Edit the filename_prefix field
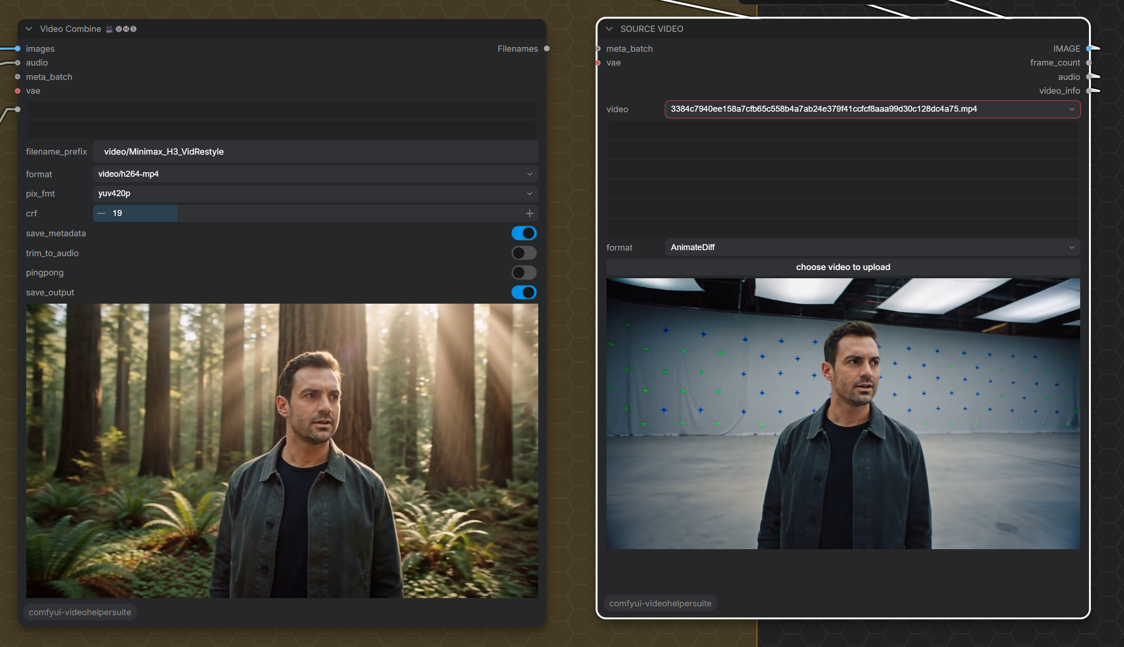Viewport: 1124px width, 647px height. pyautogui.click(x=315, y=151)
